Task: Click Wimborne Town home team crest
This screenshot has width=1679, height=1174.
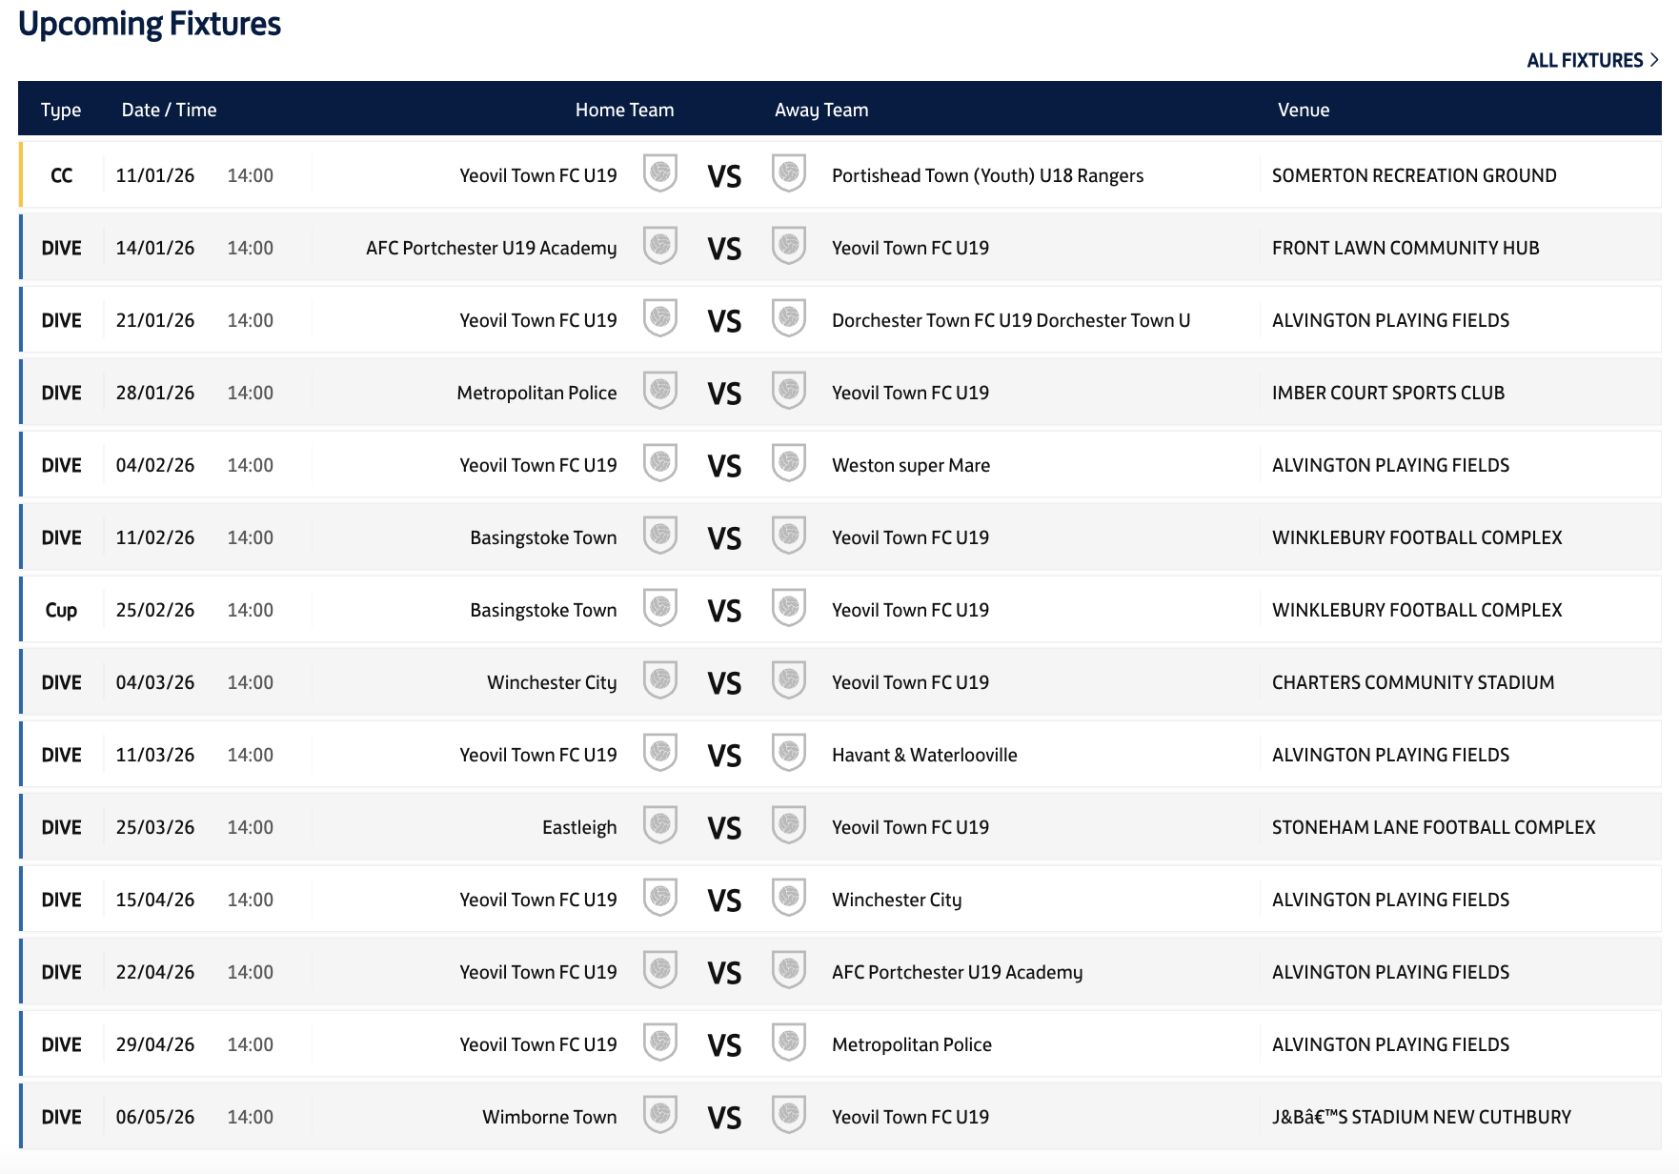Action: 659,1115
